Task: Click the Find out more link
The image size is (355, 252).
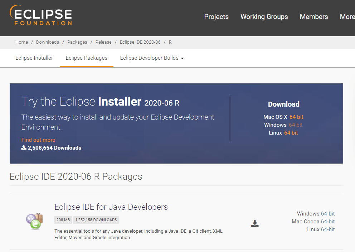Action: (x=38, y=140)
